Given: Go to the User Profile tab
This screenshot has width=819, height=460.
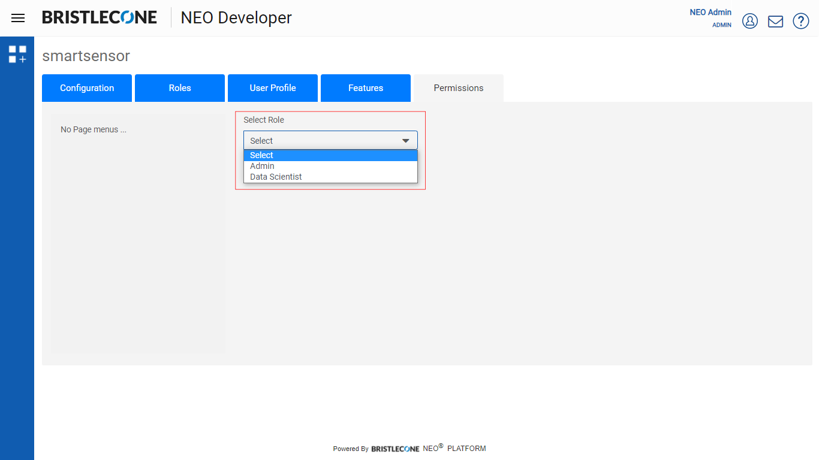Looking at the screenshot, I should pyautogui.click(x=273, y=88).
